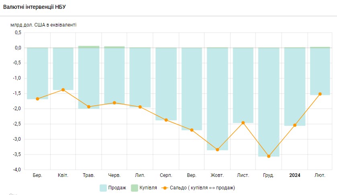Click the light-blue Продаж legend swatch
This screenshot has height=195, width=337.
[103, 188]
